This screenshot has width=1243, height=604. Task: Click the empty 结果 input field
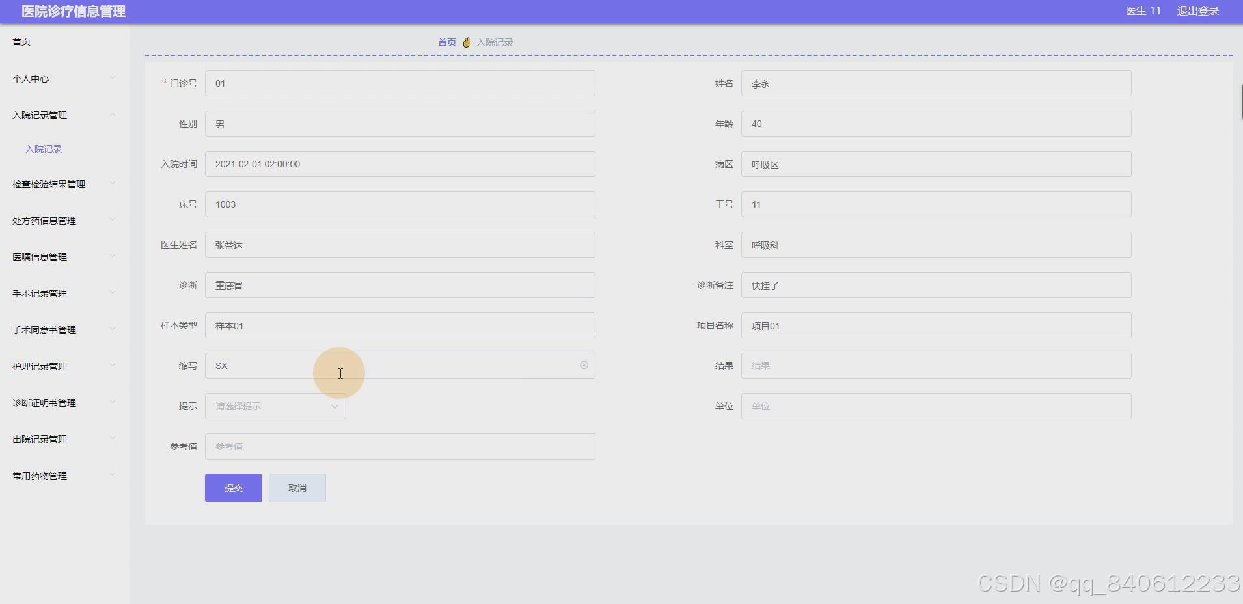tap(936, 366)
